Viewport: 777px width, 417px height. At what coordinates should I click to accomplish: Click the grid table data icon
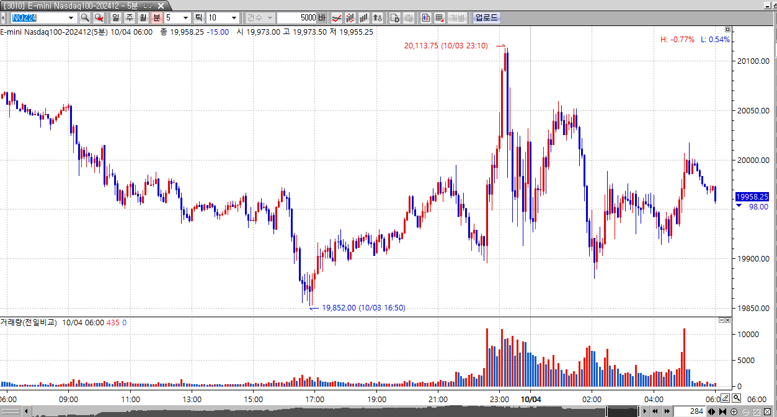[x=440, y=18]
